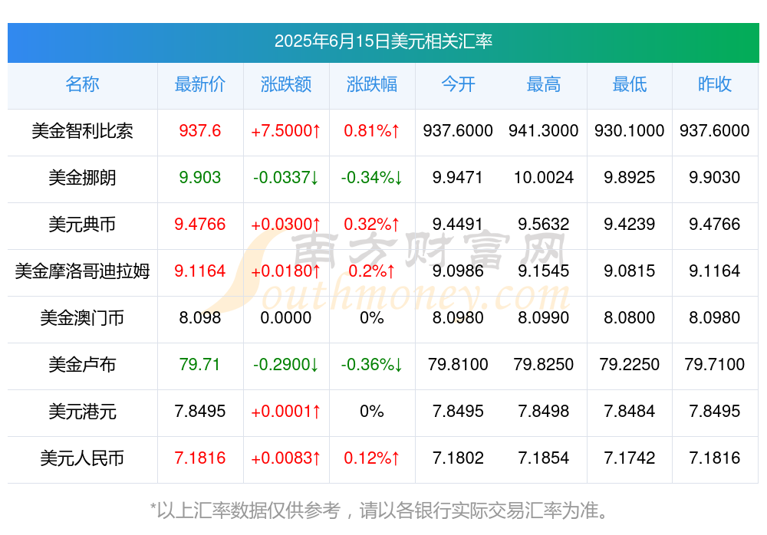Click latest price '9.903' in green
The image size is (767, 535).
point(199,178)
